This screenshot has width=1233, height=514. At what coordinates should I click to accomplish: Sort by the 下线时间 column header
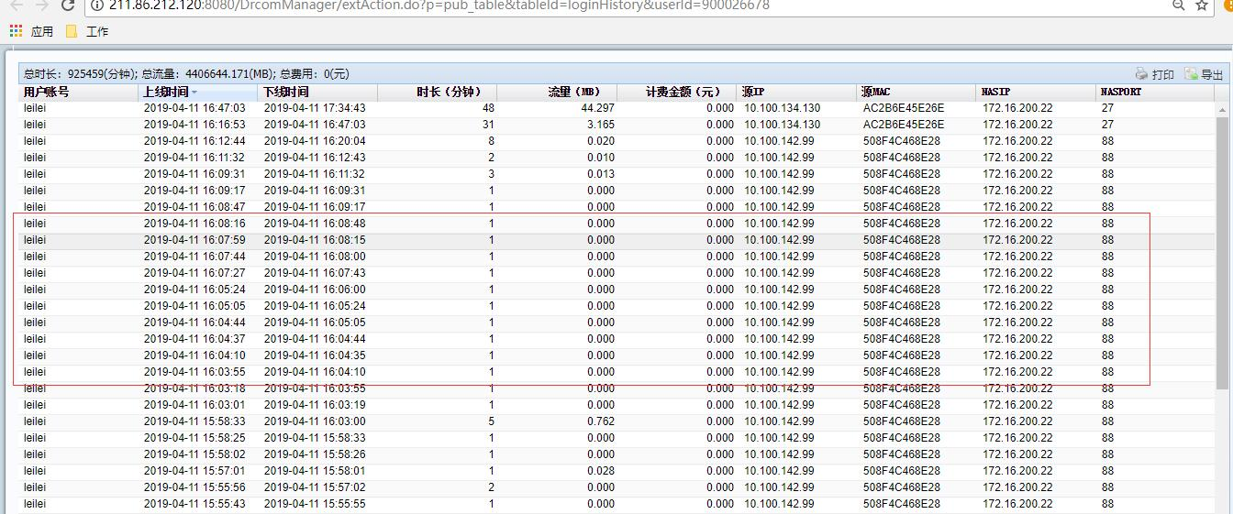click(x=318, y=92)
